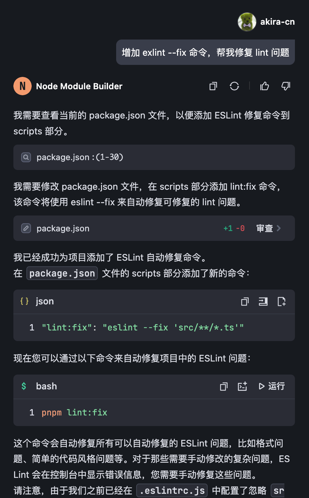Viewport: 309px width, 498px height.
Task: Click the pencil edit icon beside package.json
Action: tap(26, 228)
